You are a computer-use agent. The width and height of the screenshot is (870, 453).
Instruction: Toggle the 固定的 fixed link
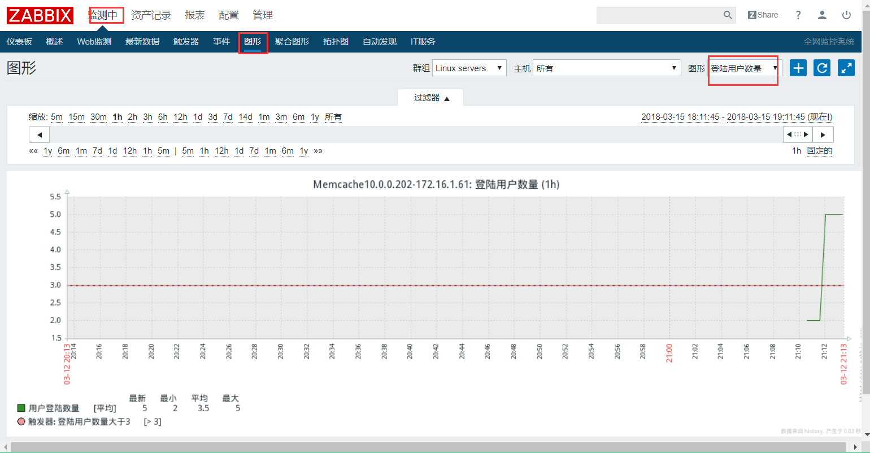point(819,151)
